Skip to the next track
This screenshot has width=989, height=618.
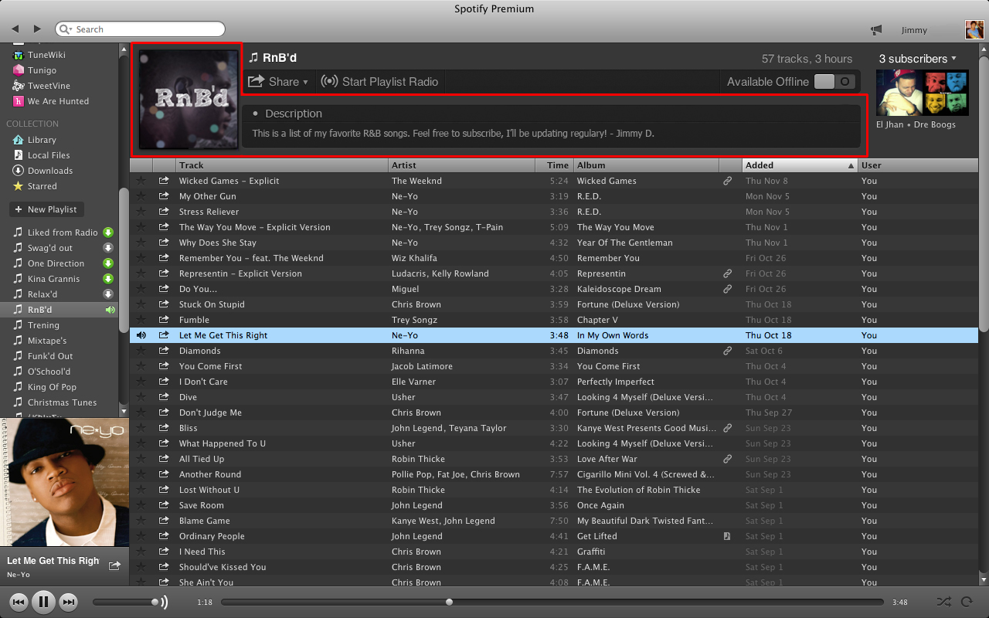tap(68, 602)
